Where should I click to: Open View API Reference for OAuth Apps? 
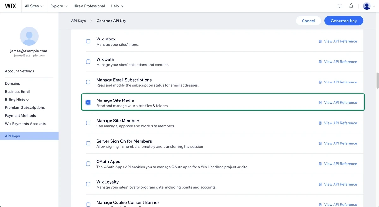coord(340,164)
